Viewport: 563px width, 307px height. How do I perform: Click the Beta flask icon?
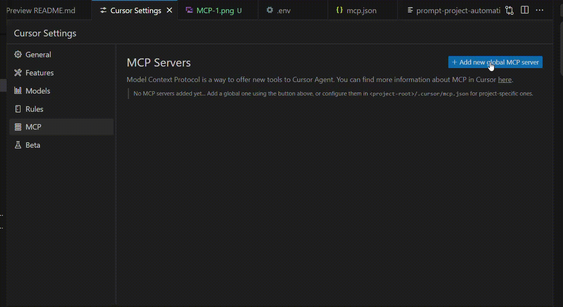18,145
